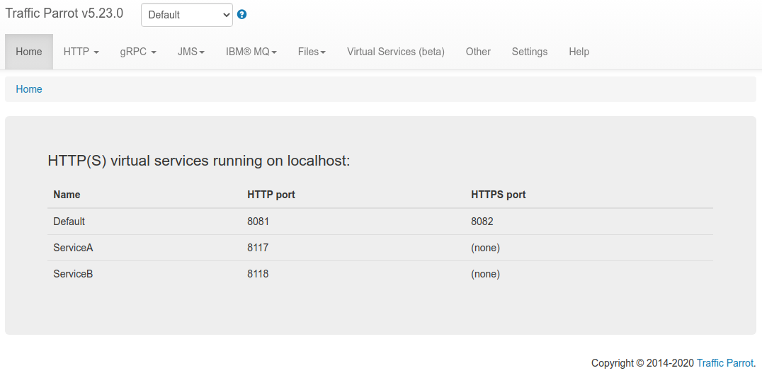Image resolution: width=762 pixels, height=373 pixels.
Task: Click the ServiceA row name
Action: click(x=73, y=248)
